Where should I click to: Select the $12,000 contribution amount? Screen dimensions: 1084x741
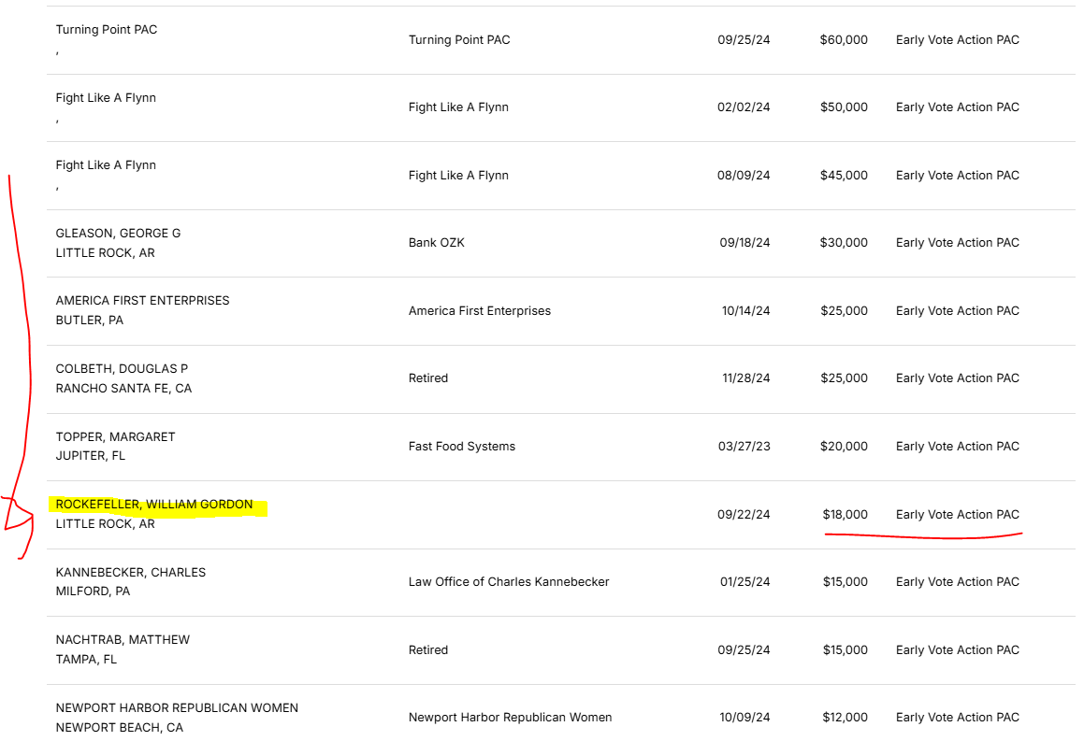[845, 718]
